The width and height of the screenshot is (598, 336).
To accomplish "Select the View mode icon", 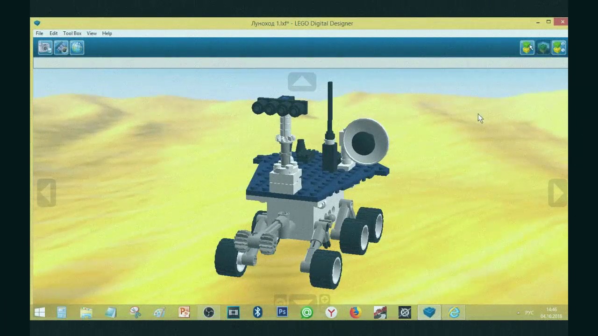I will 543,48.
